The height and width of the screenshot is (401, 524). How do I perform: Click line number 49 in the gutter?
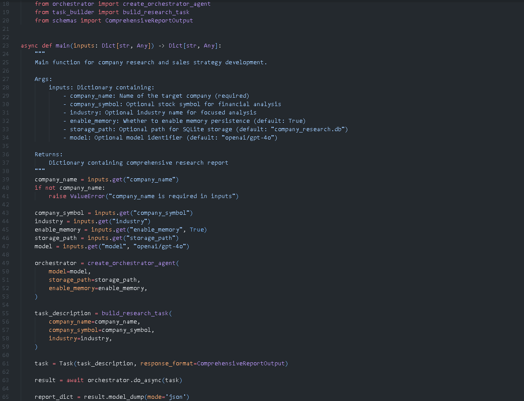click(x=5, y=263)
